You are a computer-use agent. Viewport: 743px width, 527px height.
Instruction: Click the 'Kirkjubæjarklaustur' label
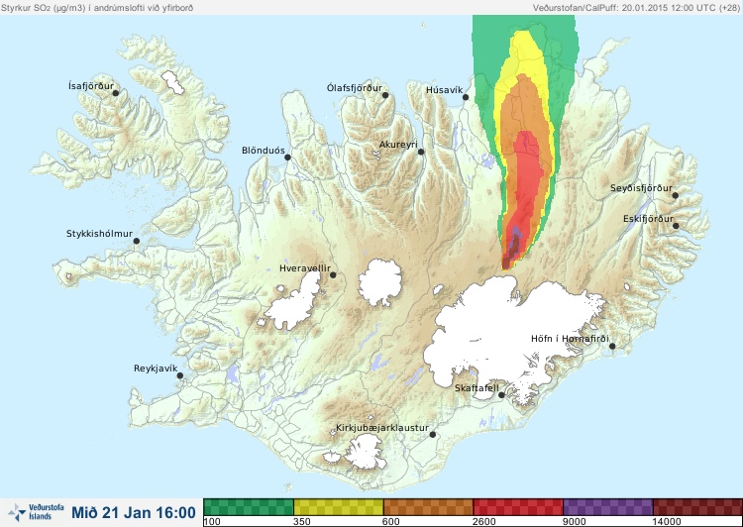click(x=382, y=428)
